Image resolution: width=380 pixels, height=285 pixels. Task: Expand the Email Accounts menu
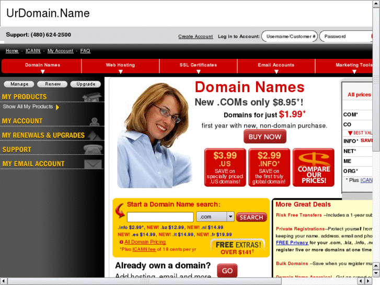coord(276,66)
